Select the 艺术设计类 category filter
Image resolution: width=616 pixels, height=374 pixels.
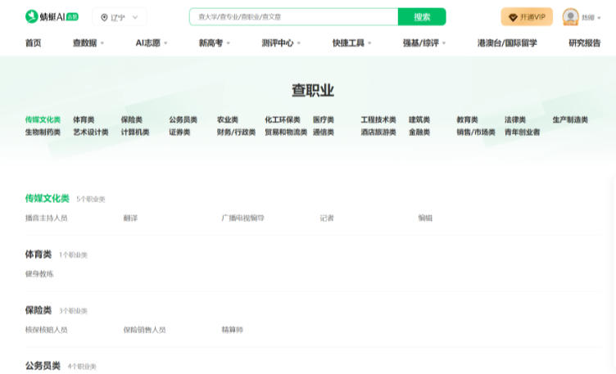(x=91, y=133)
